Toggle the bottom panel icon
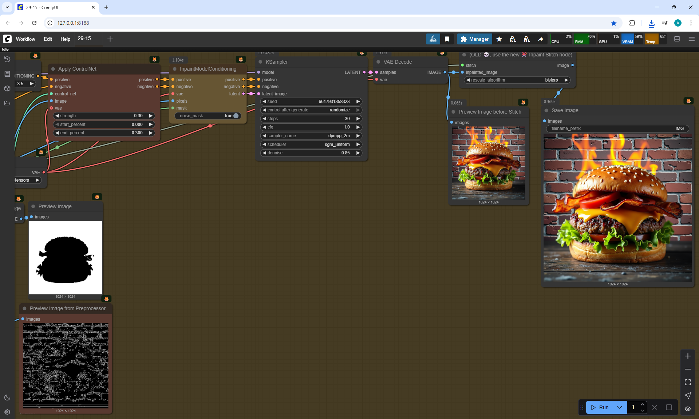The image size is (699, 419). (677, 39)
